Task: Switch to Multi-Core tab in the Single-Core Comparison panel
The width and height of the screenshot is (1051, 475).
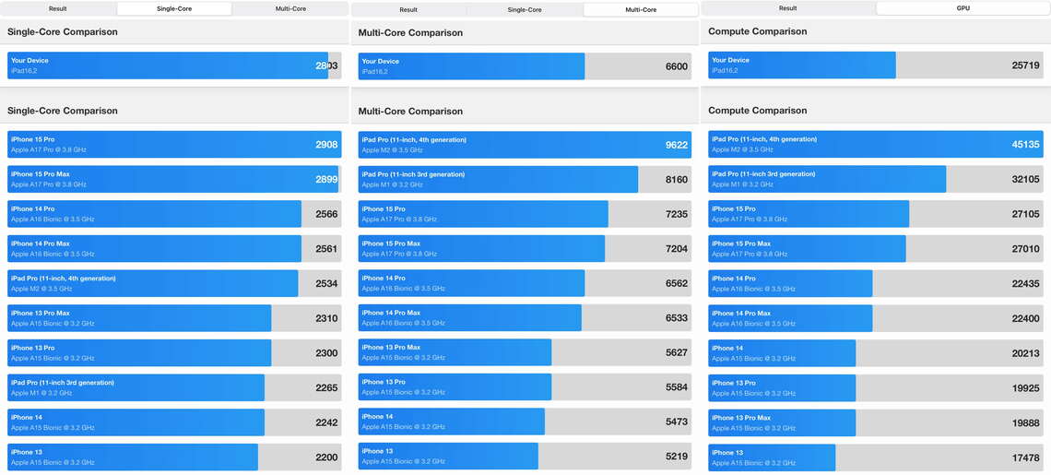Action: click(290, 8)
